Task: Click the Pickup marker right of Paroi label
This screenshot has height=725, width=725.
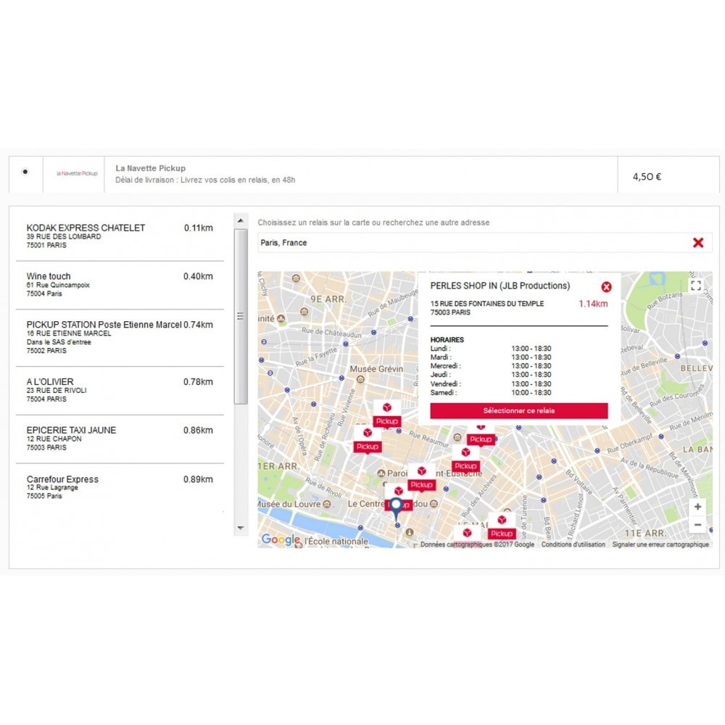Action: pyautogui.click(x=421, y=478)
